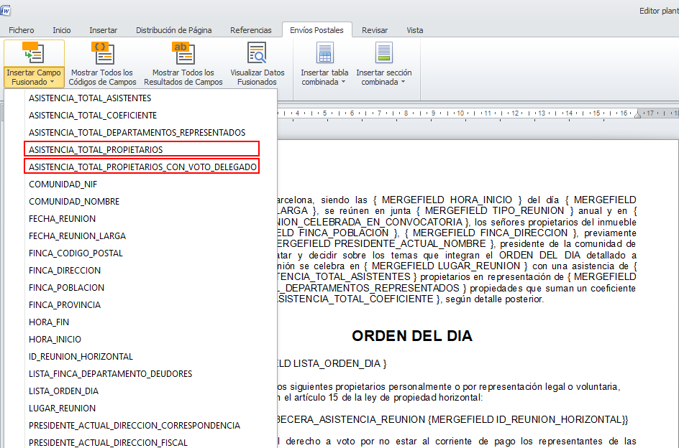The width and height of the screenshot is (679, 448).
Task: Click the Insertar sección combinada icon
Action: coord(384,52)
